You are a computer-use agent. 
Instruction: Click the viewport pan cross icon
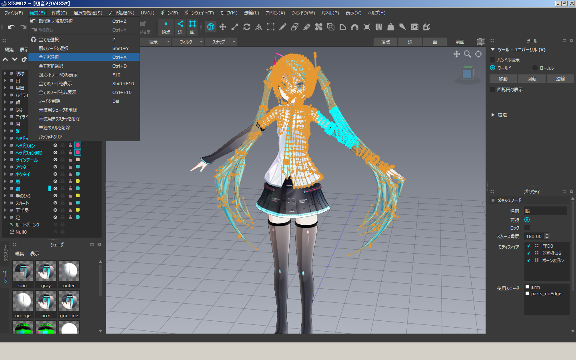[456, 54]
